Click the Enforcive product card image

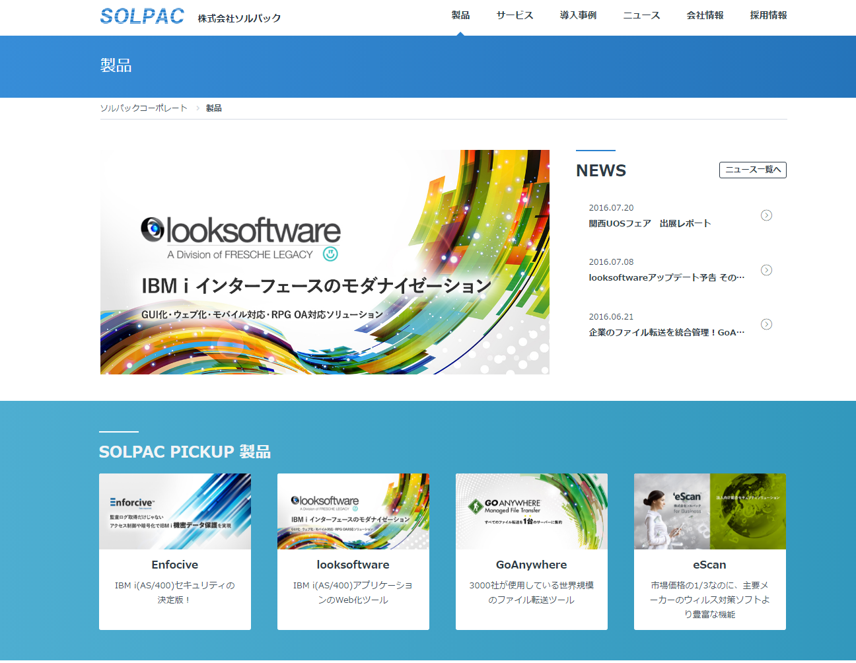(x=175, y=511)
